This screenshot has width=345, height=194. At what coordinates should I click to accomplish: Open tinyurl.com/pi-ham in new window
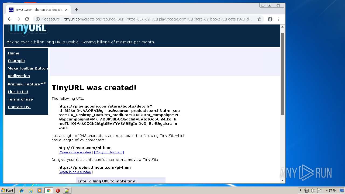[75, 152]
